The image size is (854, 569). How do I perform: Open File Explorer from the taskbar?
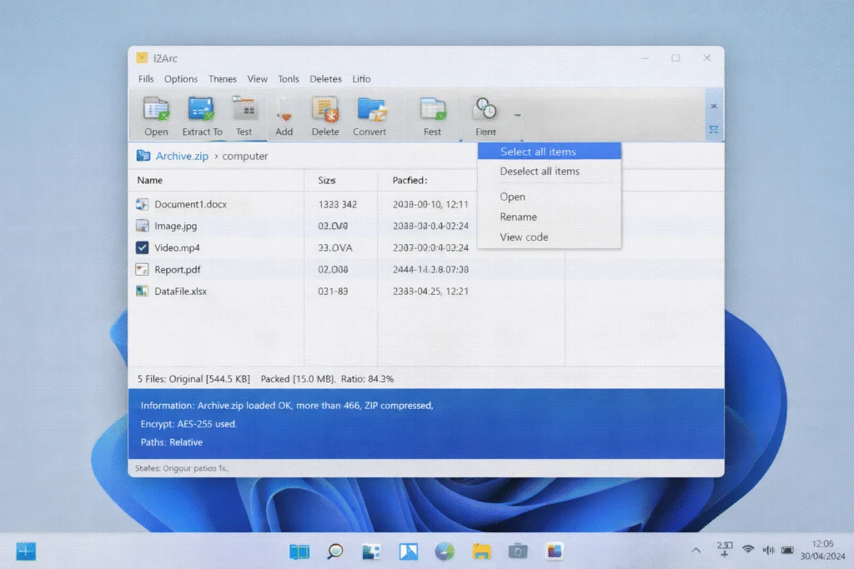pos(481,551)
